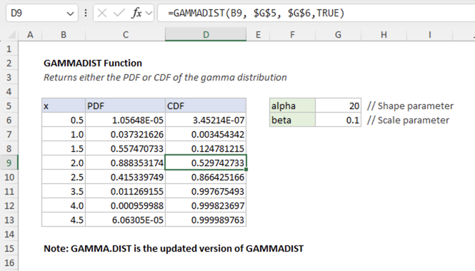
Task: Click the 'x' table header cell
Action: pos(64,106)
